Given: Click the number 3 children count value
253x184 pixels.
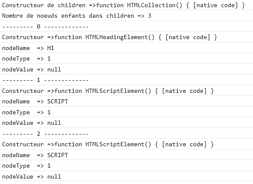Looking at the screenshot, I should (149, 16).
